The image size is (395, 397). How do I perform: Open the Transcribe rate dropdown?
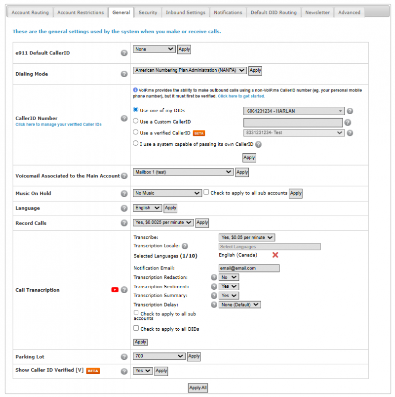(247, 237)
